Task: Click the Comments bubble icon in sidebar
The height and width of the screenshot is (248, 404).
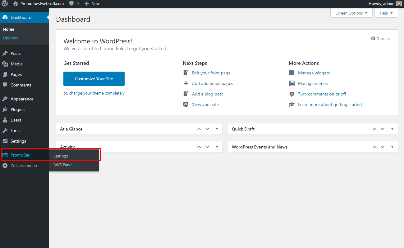Action: tap(5, 85)
